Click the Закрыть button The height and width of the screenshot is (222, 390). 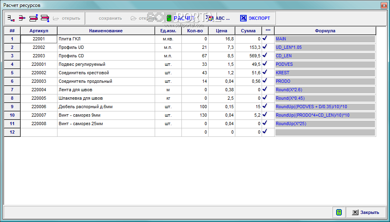366,212
